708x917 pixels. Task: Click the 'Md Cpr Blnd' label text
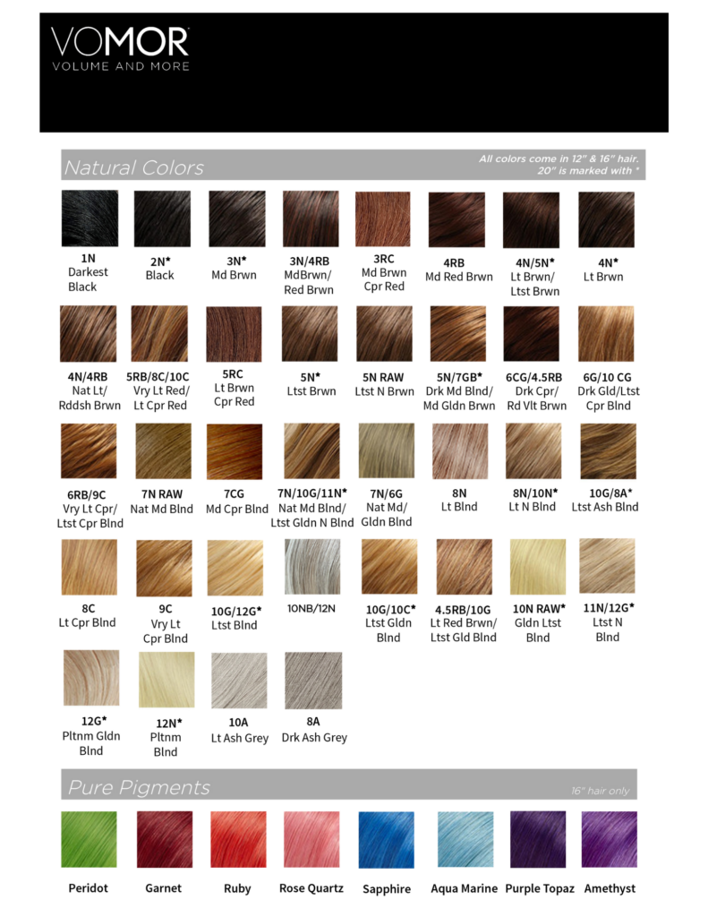coord(237,509)
